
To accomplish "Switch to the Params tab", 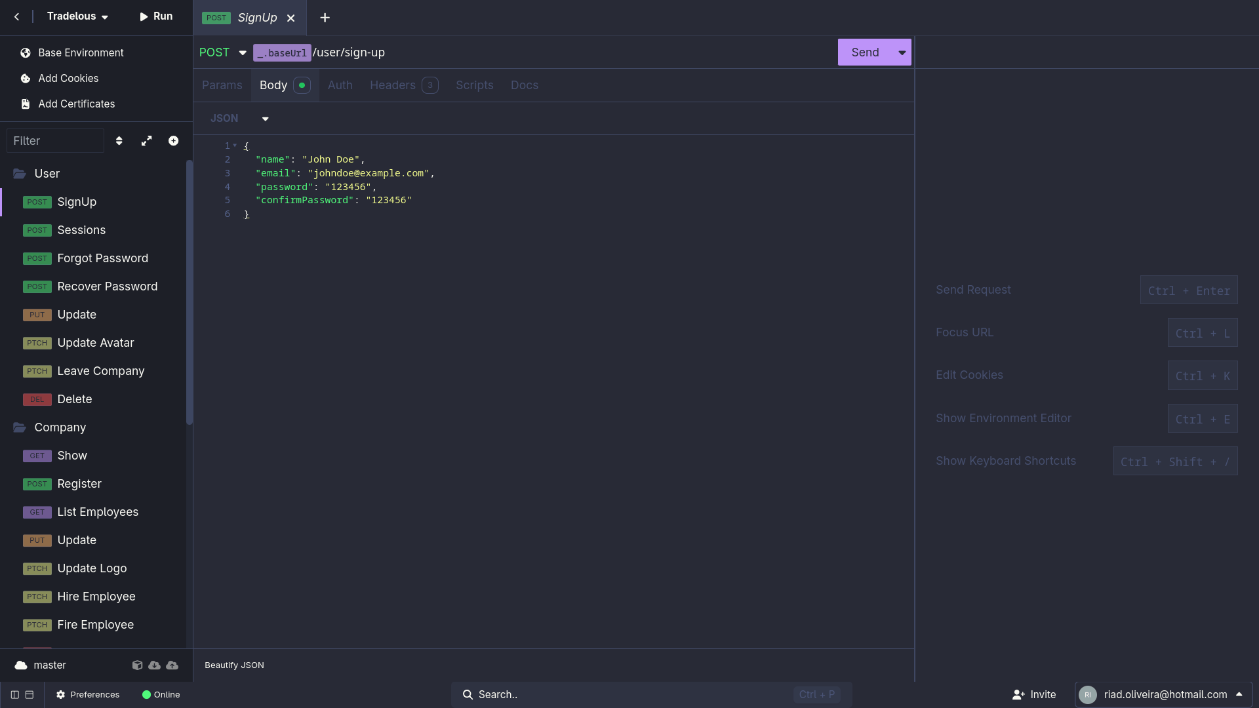I will [x=222, y=85].
